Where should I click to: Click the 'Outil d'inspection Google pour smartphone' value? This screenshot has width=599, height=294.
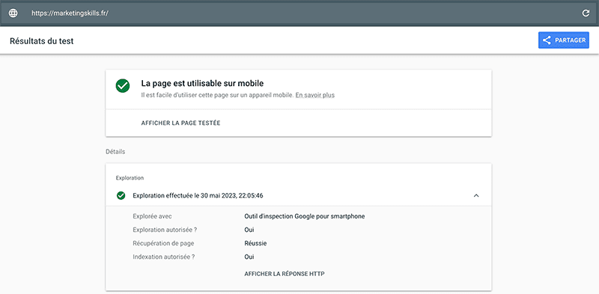coord(305,216)
